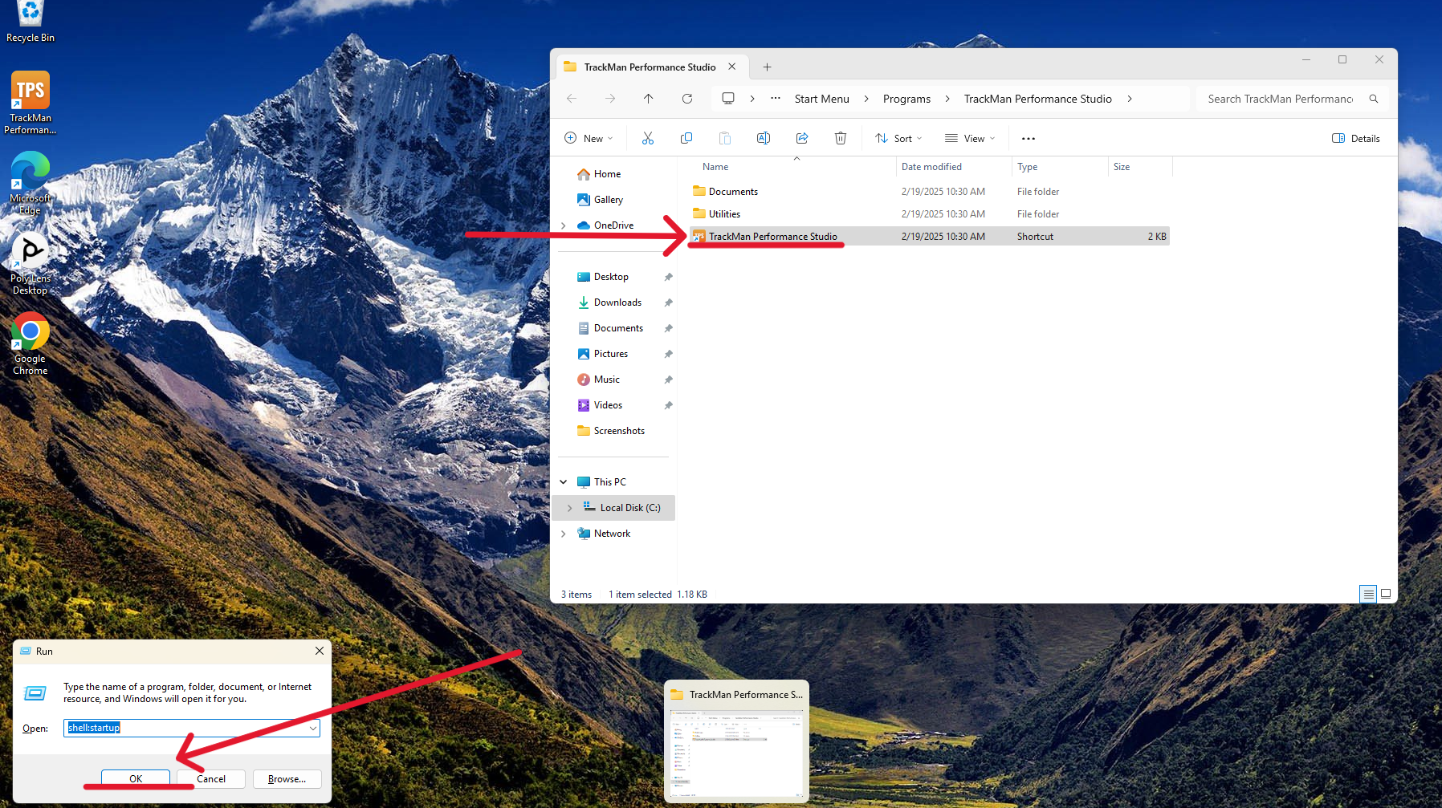The image size is (1442, 808).
Task: Click the Rename icon in the Explorer toolbar
Action: click(764, 138)
